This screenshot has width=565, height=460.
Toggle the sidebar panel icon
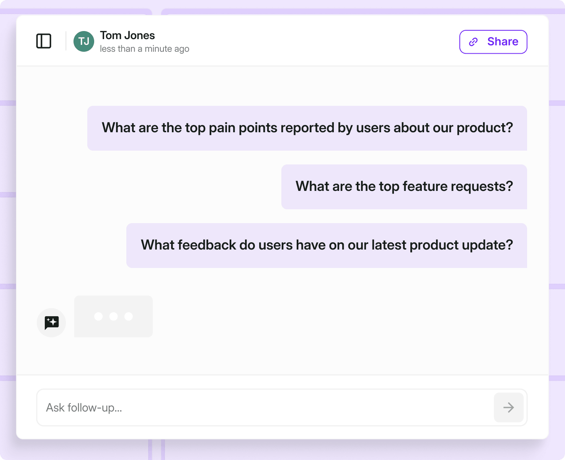pyautogui.click(x=44, y=41)
